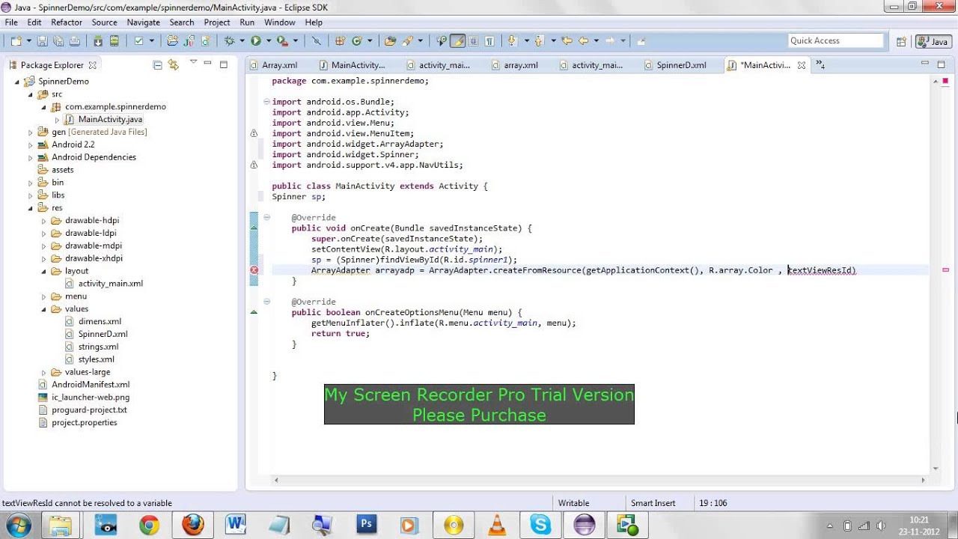Collapse the values folder in tree

pos(43,309)
